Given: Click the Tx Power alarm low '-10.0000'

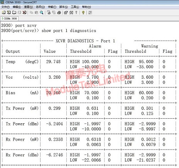Looking at the screenshot, I should click(91, 129).
